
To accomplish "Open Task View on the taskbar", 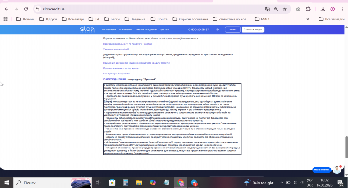I will [x=98, y=183].
